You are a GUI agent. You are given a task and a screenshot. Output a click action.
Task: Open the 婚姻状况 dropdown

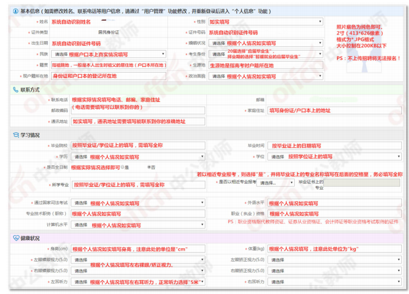pos(266,43)
